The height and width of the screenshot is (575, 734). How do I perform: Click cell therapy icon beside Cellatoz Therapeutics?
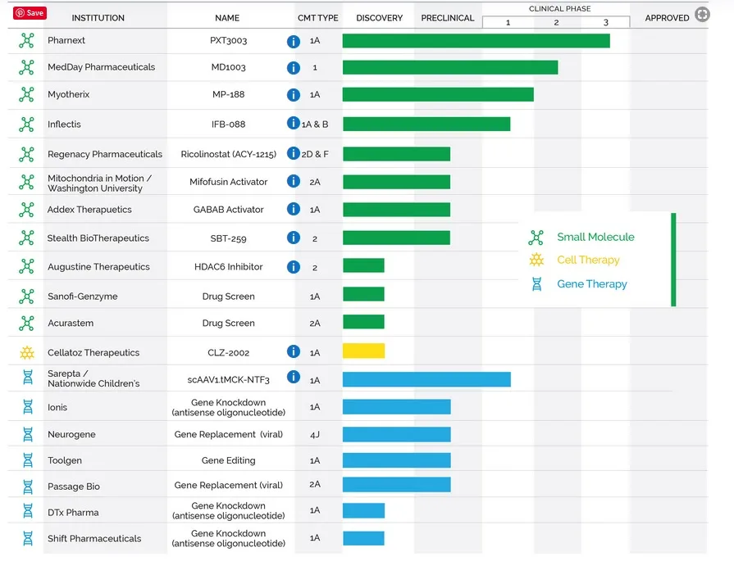(27, 352)
